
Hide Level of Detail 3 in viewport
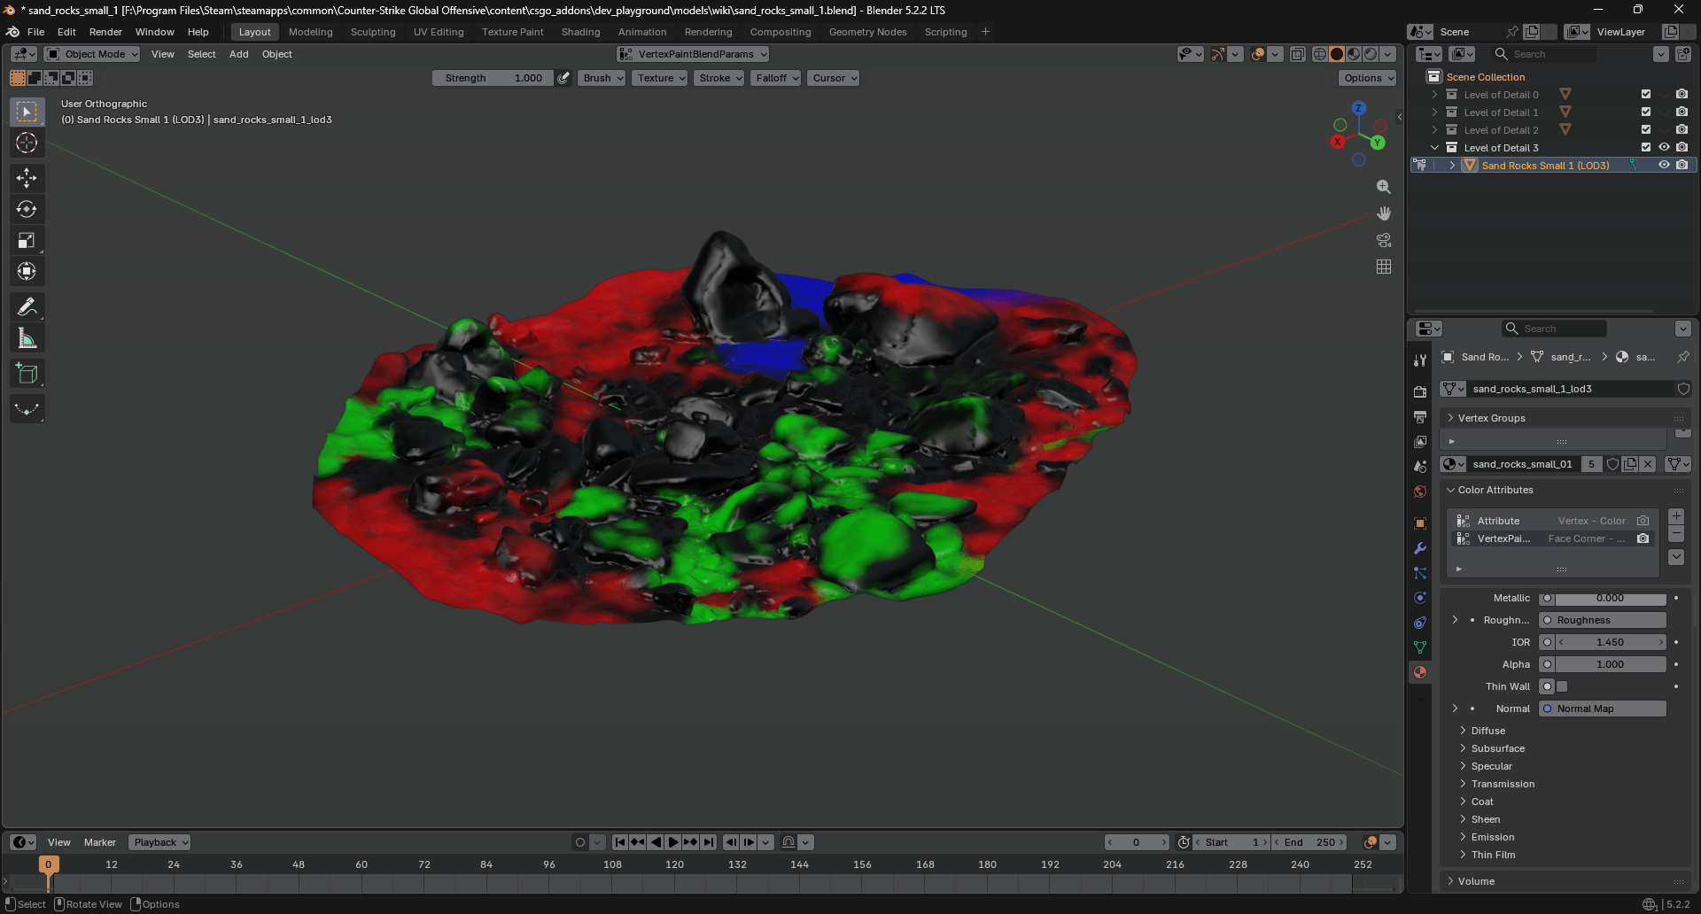(x=1664, y=147)
